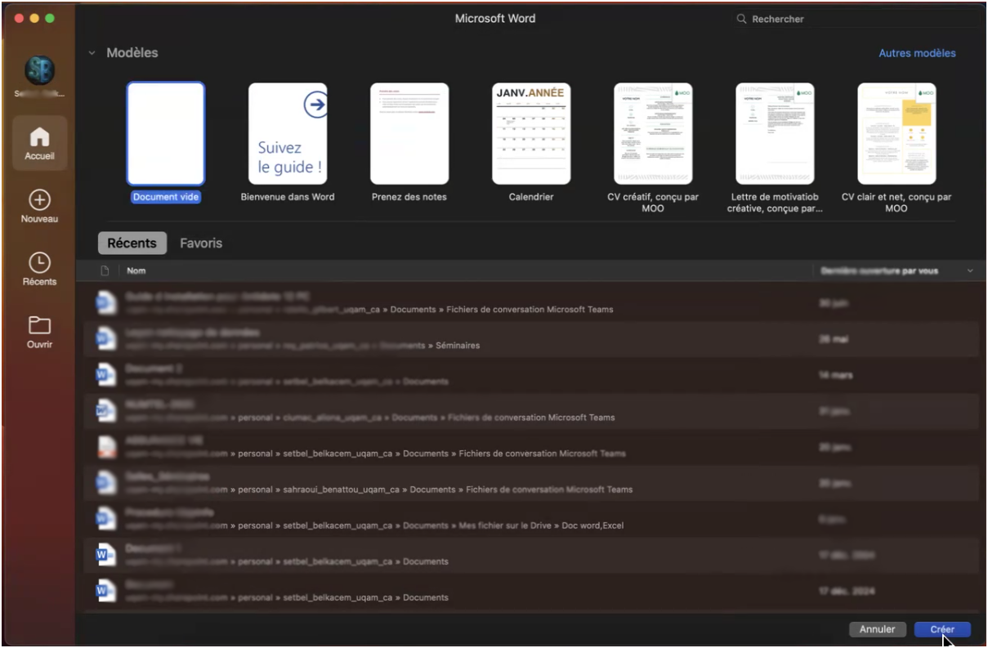Select the Document vide template
988x648 pixels.
pyautogui.click(x=165, y=134)
